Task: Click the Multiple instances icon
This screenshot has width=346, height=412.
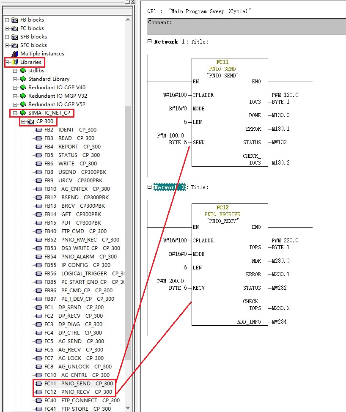Action: [x=15, y=54]
